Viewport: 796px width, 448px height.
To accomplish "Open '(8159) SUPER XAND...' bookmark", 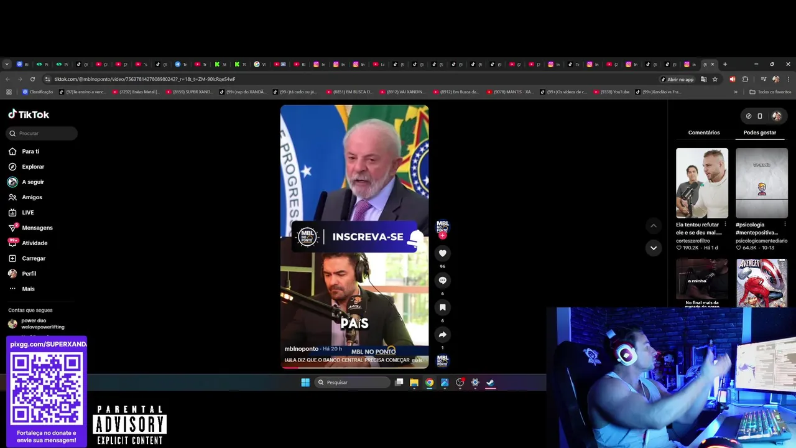I will point(190,92).
